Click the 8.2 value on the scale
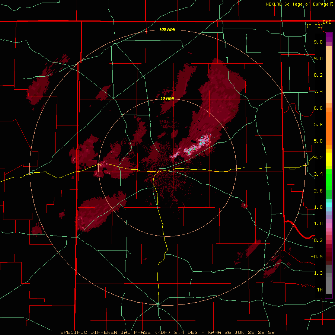 (x=318, y=75)
